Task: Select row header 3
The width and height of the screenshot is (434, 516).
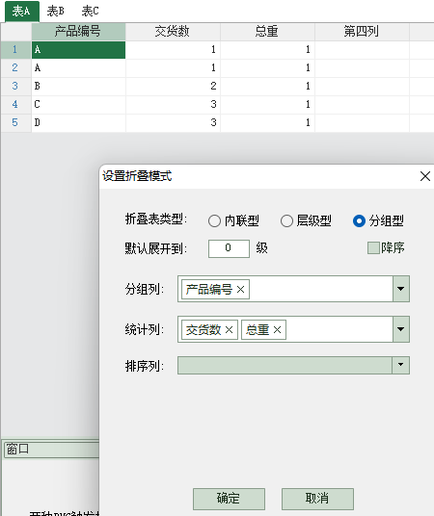Action: tap(15, 87)
